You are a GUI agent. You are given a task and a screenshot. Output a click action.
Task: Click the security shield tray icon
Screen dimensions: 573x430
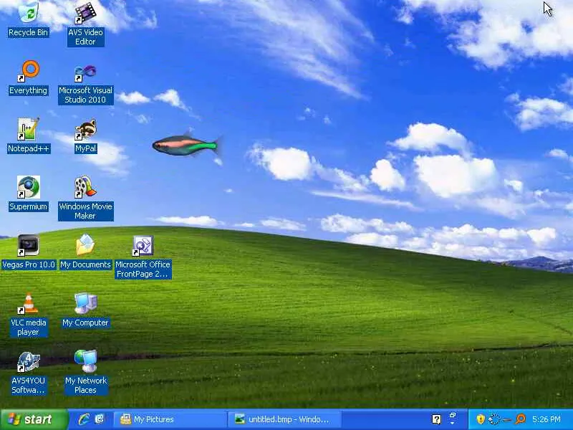pos(481,419)
